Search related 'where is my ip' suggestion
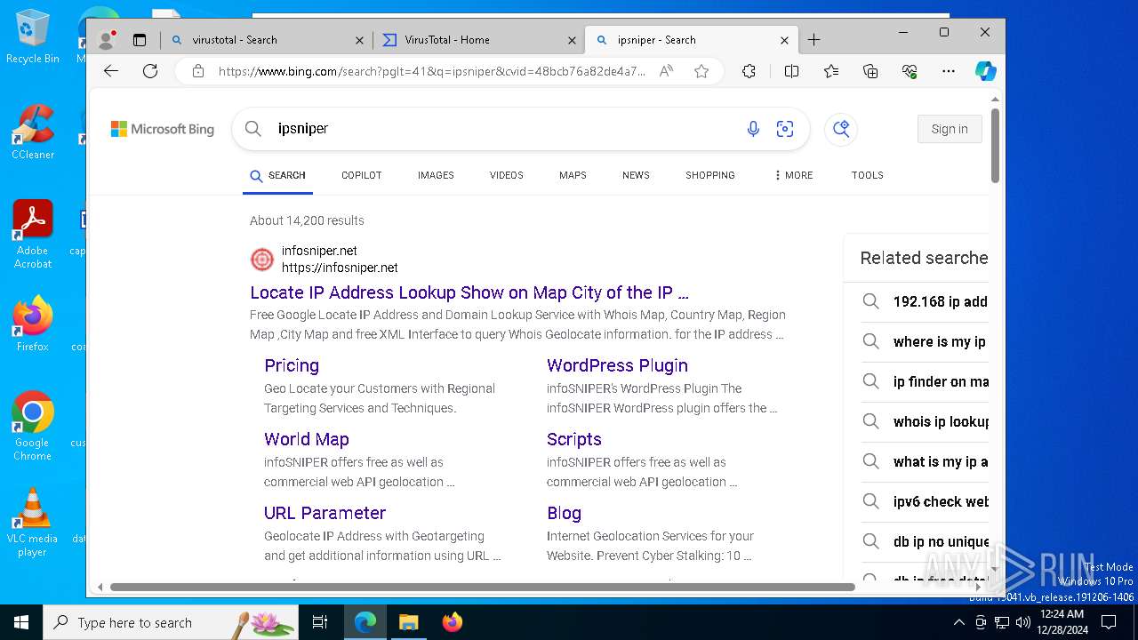The image size is (1138, 640). 925,341
